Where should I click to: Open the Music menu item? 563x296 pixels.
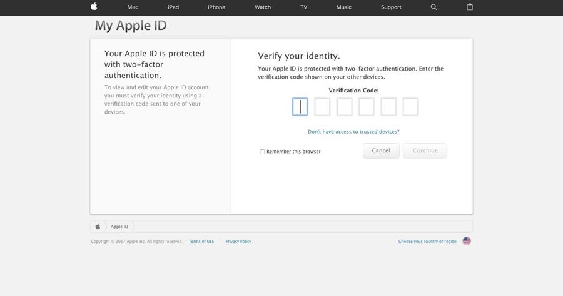(344, 7)
